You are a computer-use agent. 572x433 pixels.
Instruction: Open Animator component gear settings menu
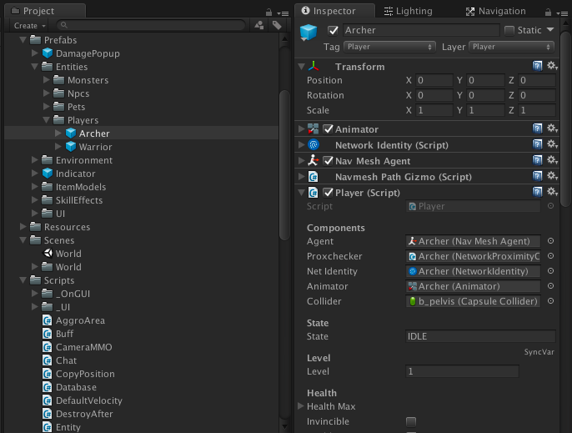pyautogui.click(x=552, y=128)
